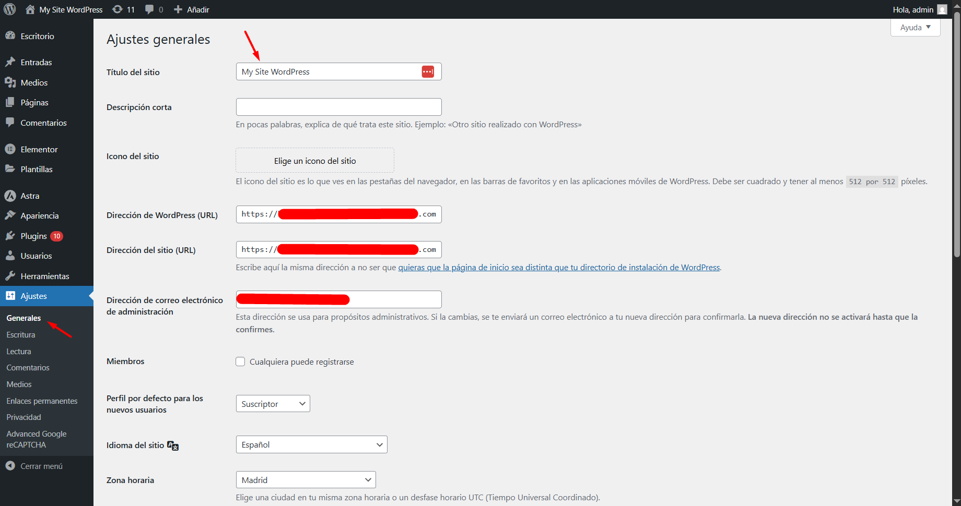Click the Entradas pin icon

[10, 62]
